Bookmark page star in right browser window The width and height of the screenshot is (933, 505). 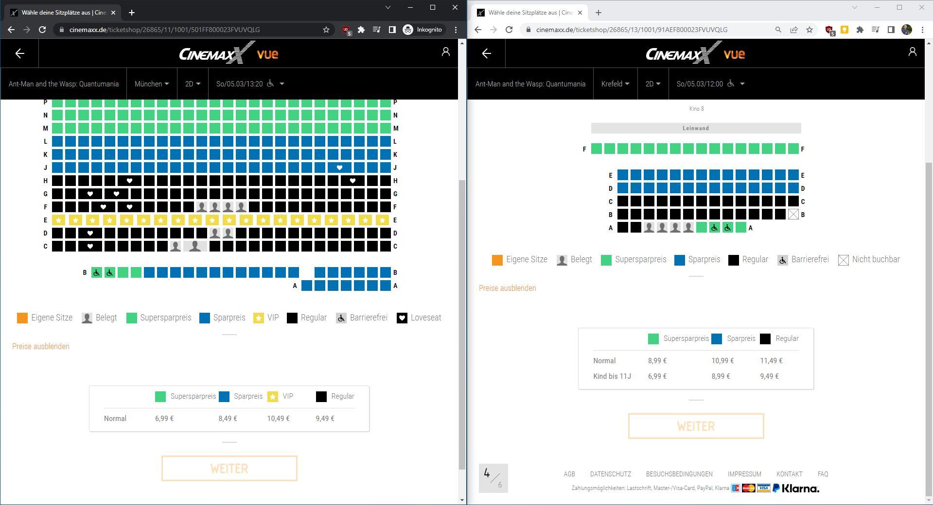810,30
